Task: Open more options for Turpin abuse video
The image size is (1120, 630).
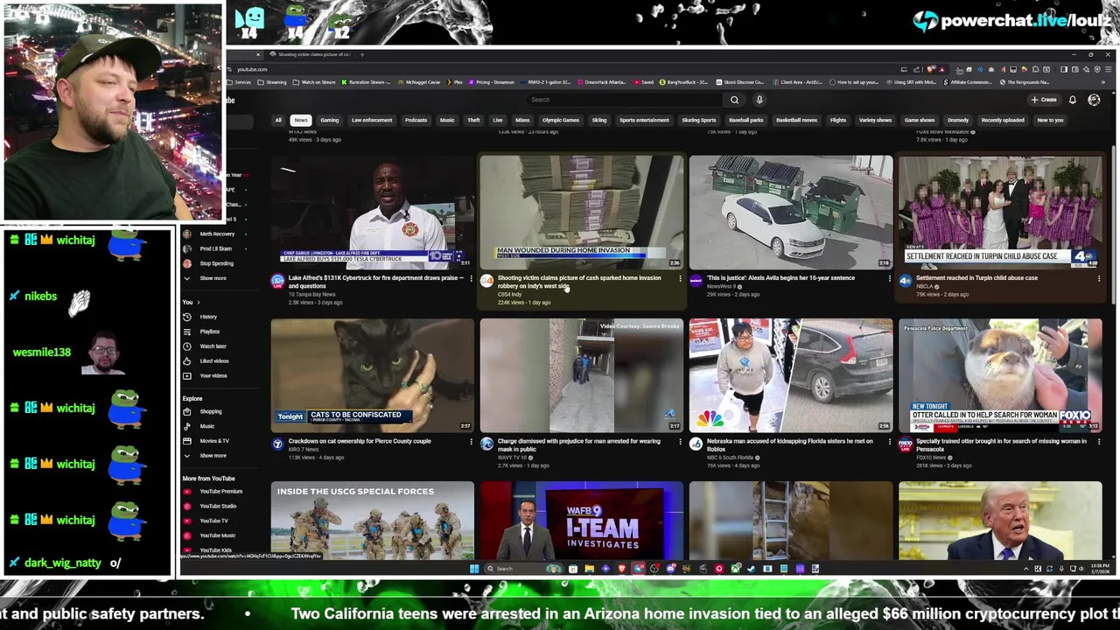Action: coord(1099,279)
